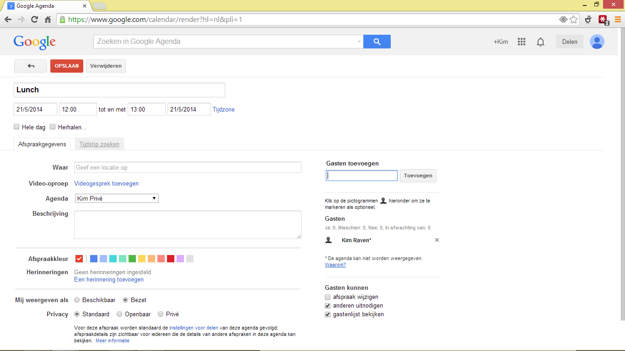Screen dimensions: 625x351
Task: Remove guest Kim Raven with X icon
Action: coord(436,240)
